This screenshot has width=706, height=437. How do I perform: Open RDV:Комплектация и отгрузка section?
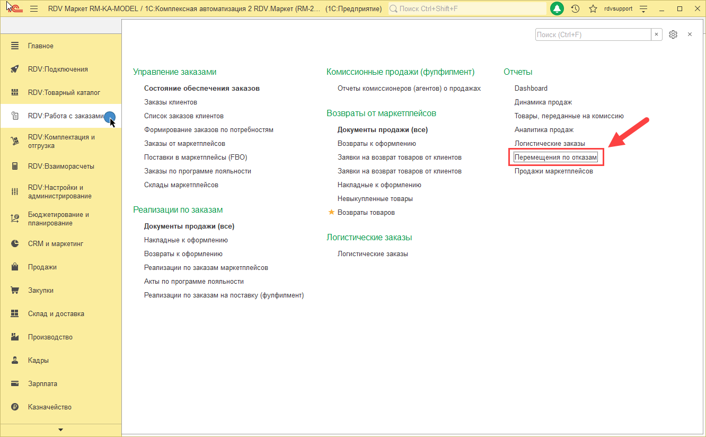point(60,141)
